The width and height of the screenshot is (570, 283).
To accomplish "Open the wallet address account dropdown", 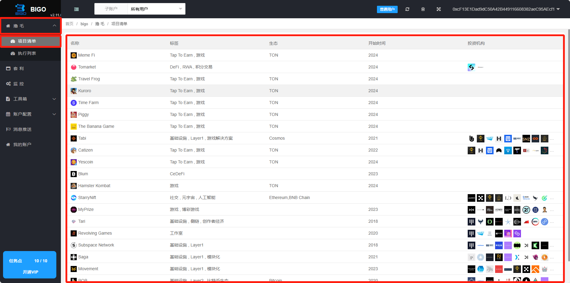I will click(x=506, y=9).
